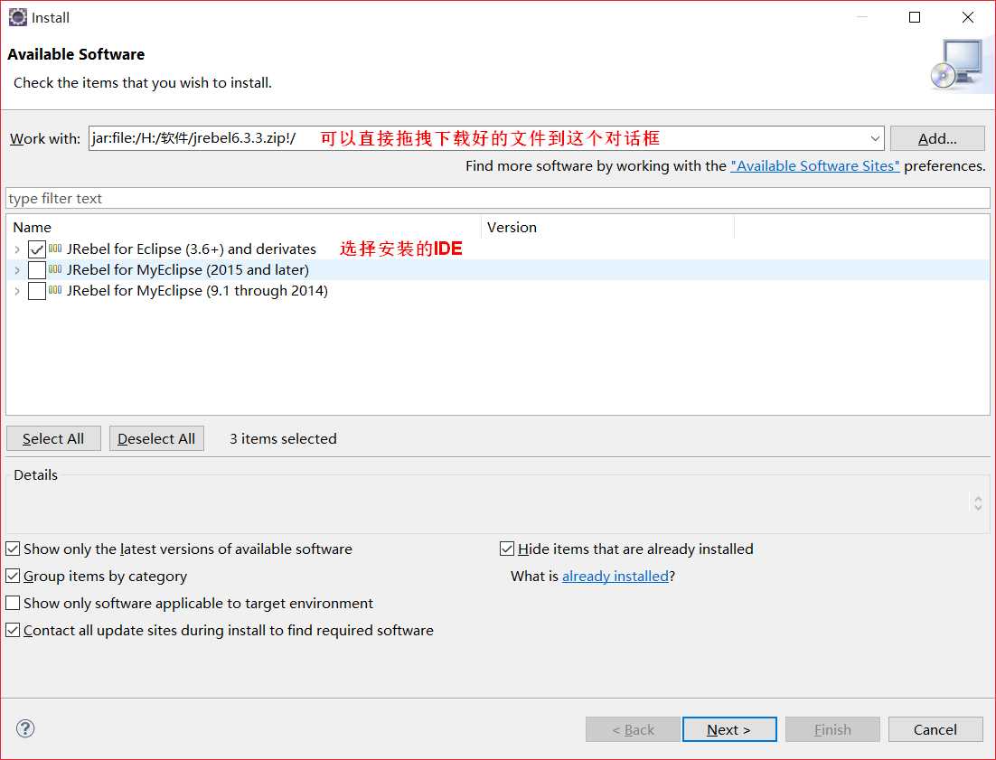Screen dimensions: 996x760
Task: Click the Next > button
Action: point(729,729)
